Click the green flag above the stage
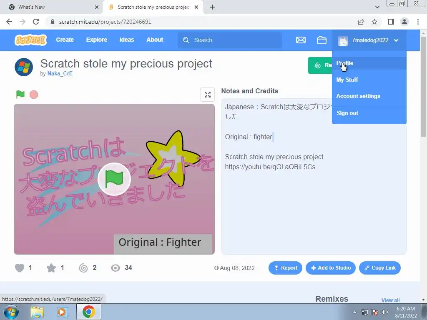Viewport: 427px width, 320px height. click(x=20, y=95)
